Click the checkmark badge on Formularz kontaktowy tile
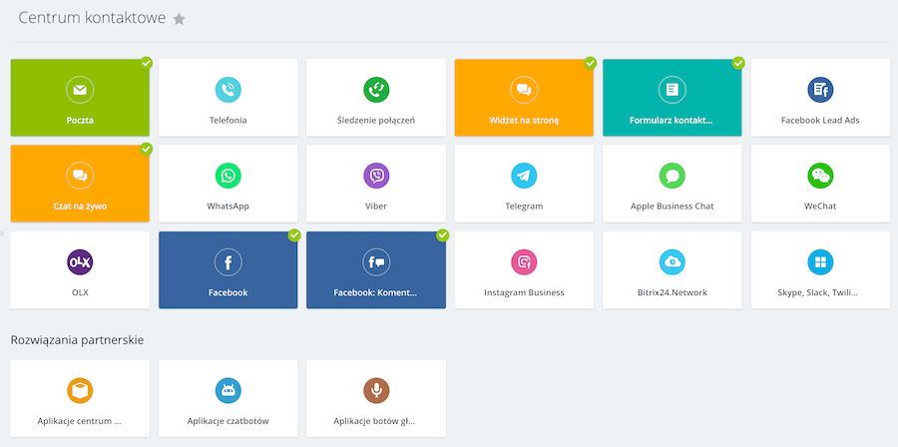898x447 pixels. (x=738, y=63)
